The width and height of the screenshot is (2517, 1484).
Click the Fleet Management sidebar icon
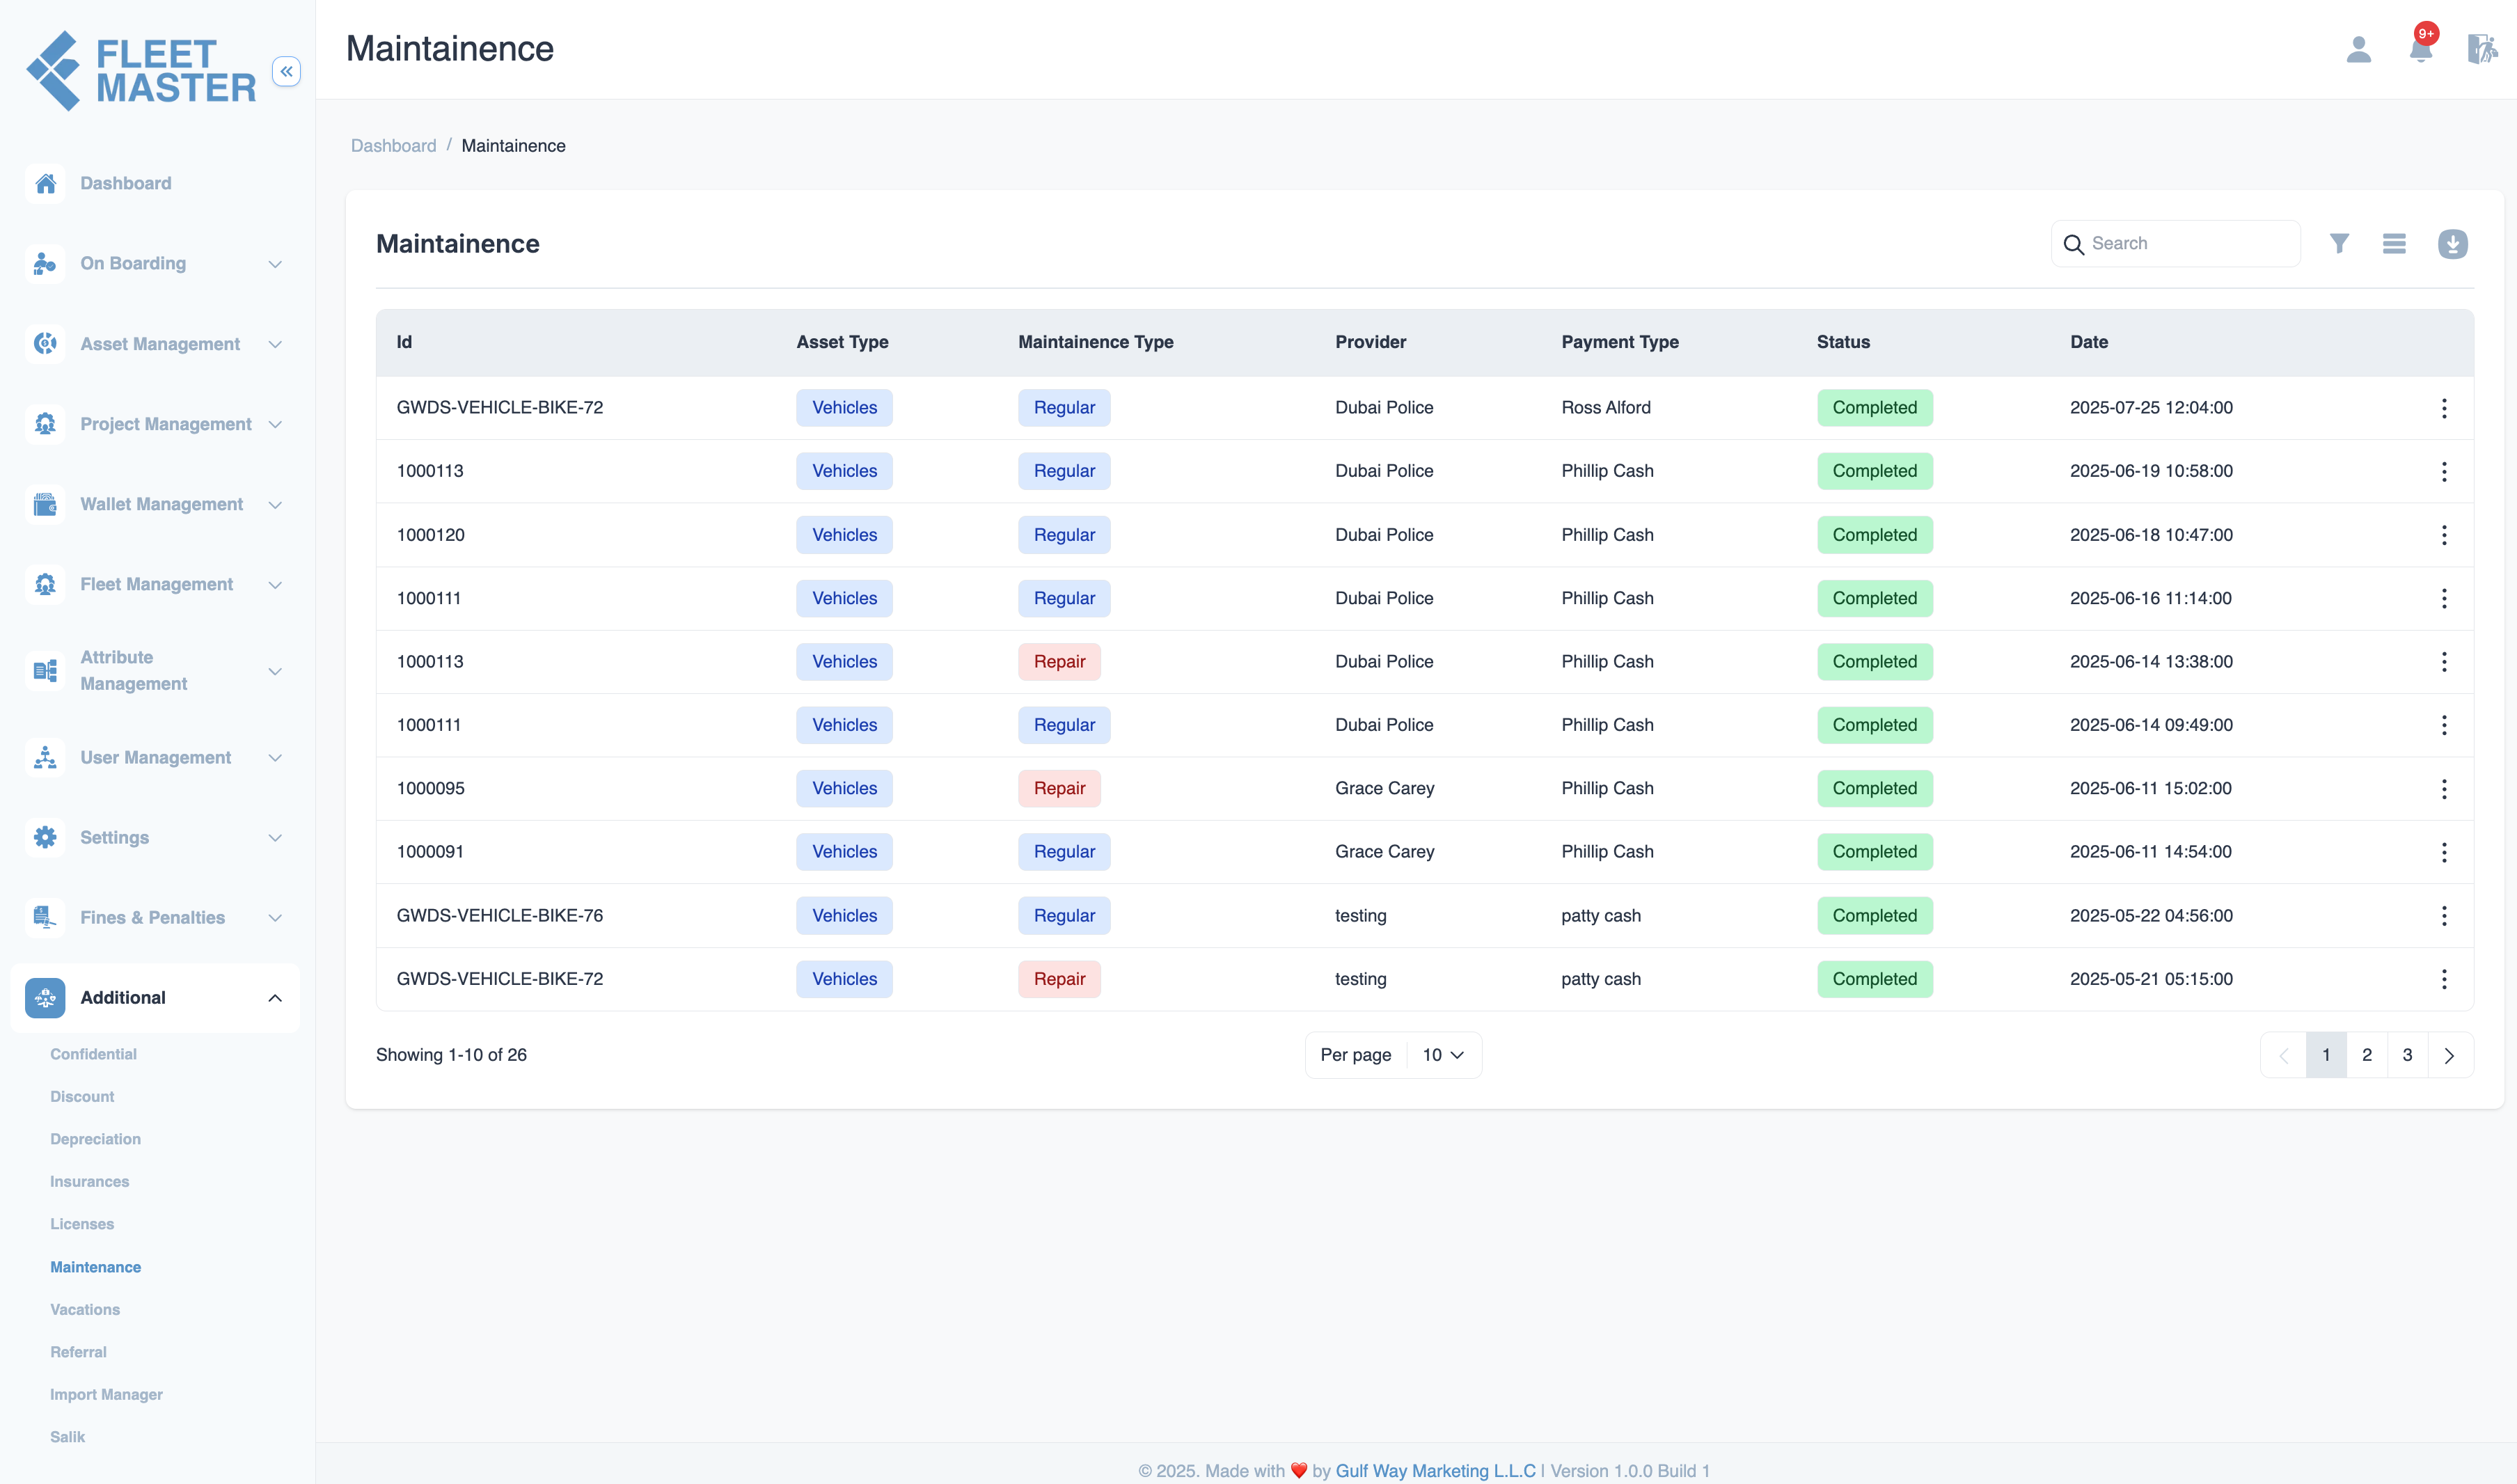(45, 584)
